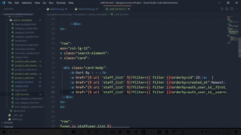This screenshot has height=135, width=241.
Task: Open category_list.html file
Action: (x=24, y=33)
